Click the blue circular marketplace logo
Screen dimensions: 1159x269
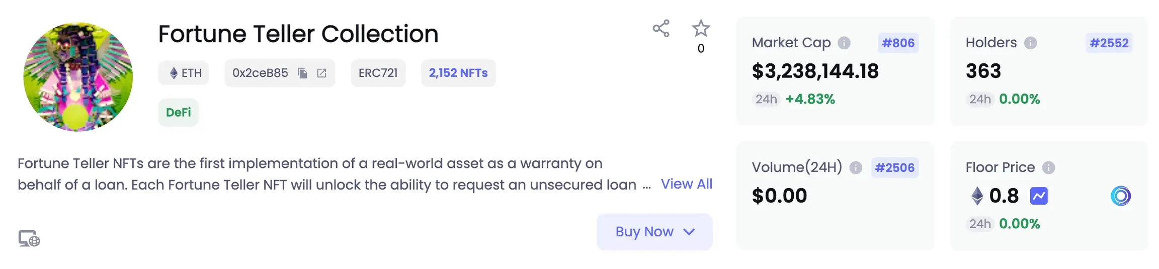[1120, 196]
